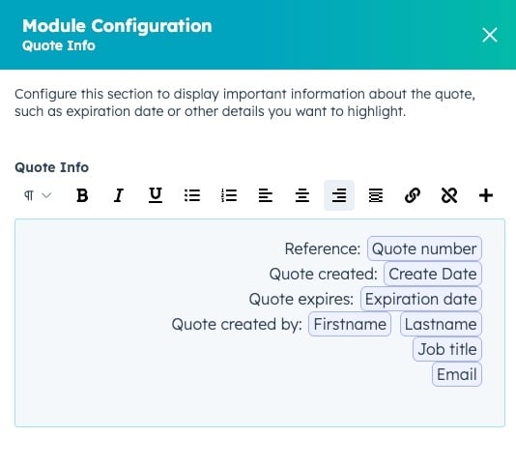Insert a numbered list
Screen dimensions: 516x467
(x=229, y=195)
